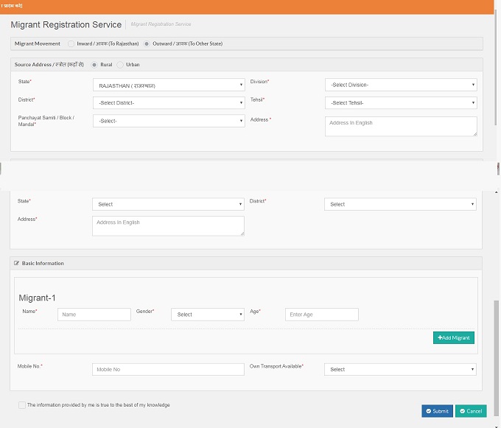Click the Add Migrant button
This screenshot has width=501, height=428.
pyautogui.click(x=454, y=337)
